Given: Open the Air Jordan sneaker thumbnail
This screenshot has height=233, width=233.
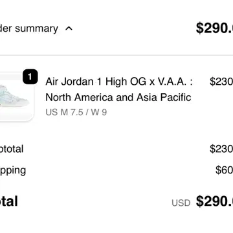Looking at the screenshot, I should coord(16,98).
